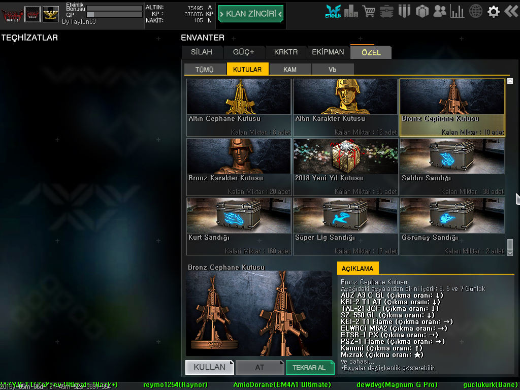Click the TEKRAR AL button
The image size is (520, 390).
click(310, 367)
